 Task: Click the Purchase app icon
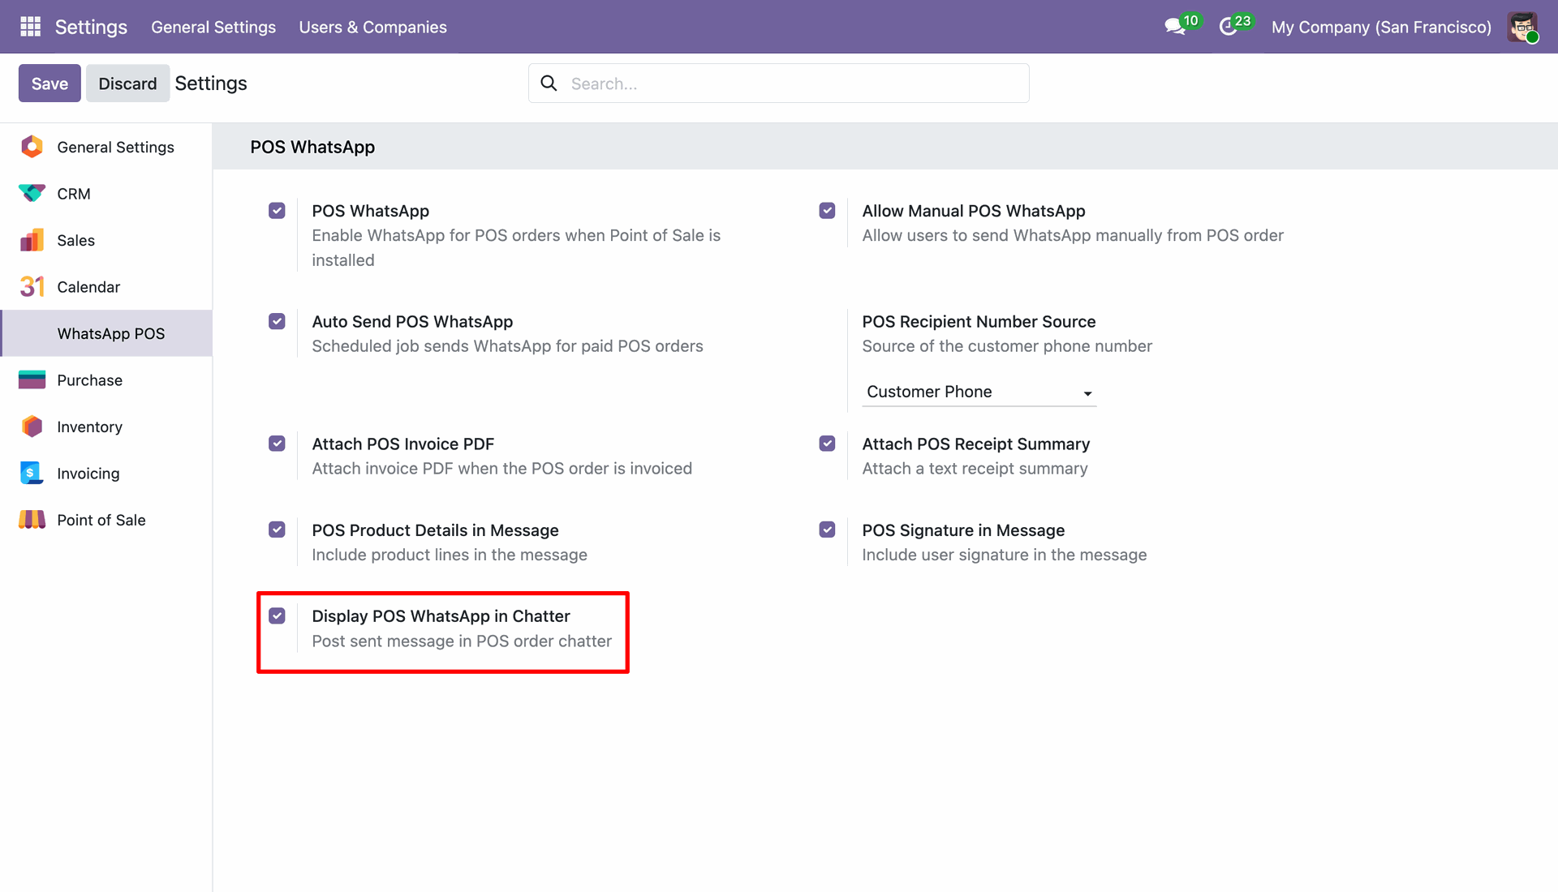pyautogui.click(x=32, y=380)
